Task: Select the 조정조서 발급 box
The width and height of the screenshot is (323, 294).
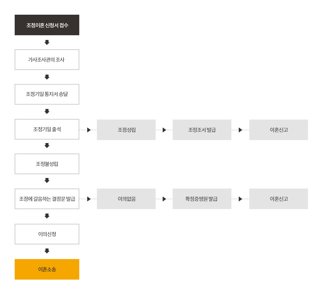Action: click(x=202, y=130)
